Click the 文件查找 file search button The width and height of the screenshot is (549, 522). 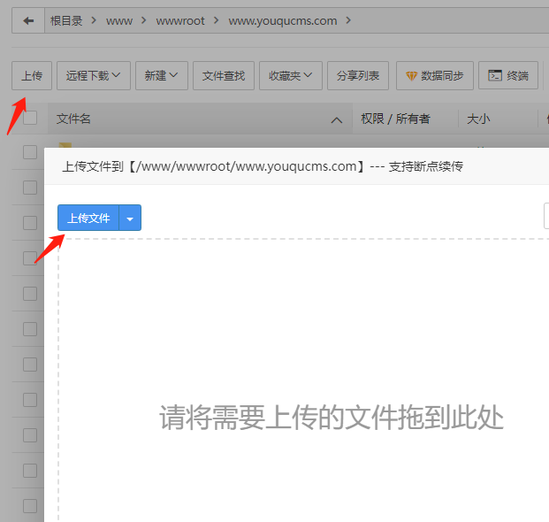[x=224, y=76]
